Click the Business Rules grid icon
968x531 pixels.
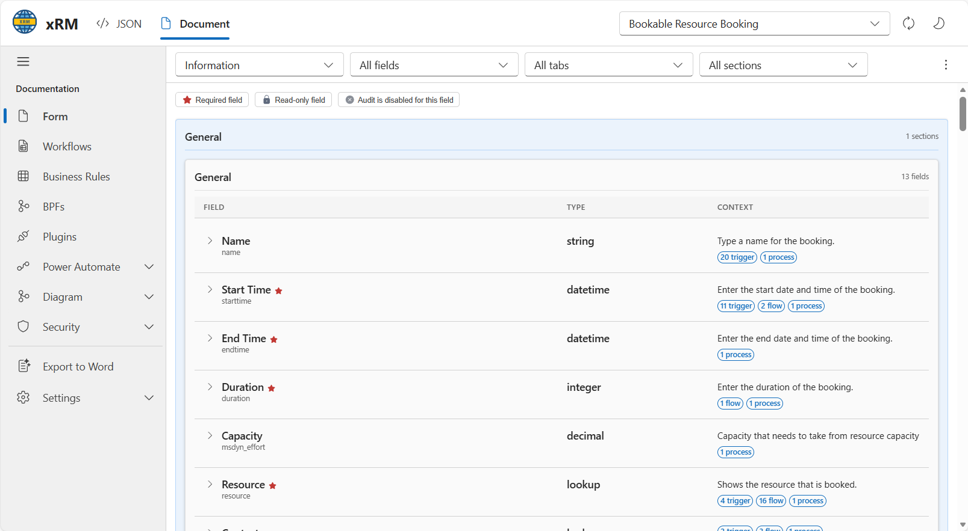(23, 176)
